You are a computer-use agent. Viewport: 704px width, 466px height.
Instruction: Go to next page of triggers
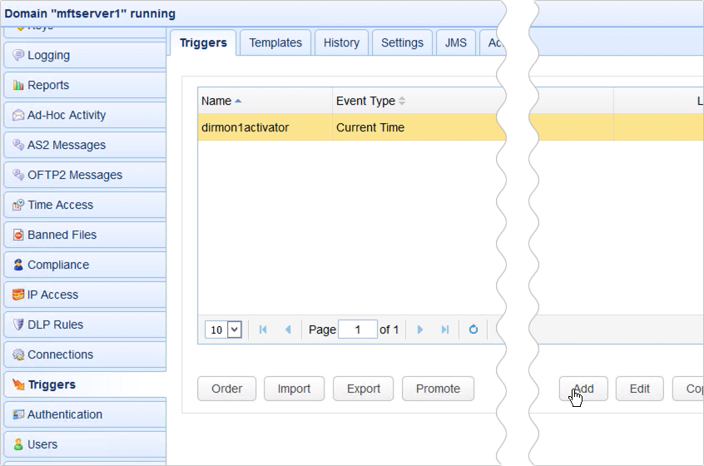coord(420,330)
